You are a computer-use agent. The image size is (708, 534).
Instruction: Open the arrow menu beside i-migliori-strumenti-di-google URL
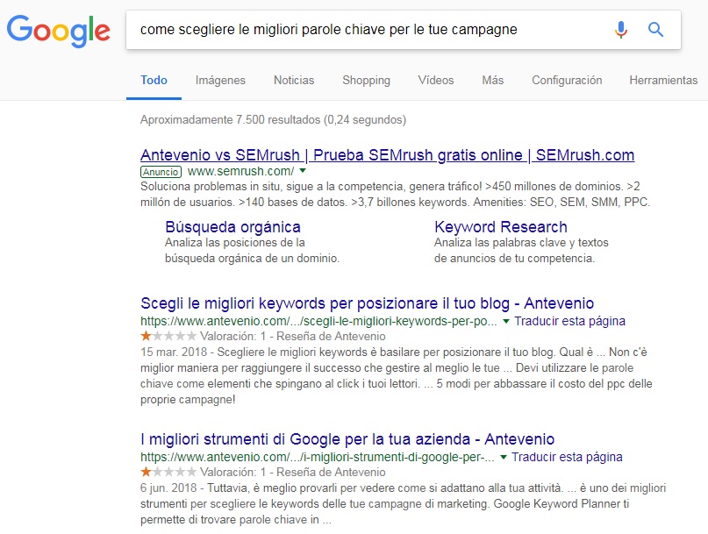click(x=503, y=458)
